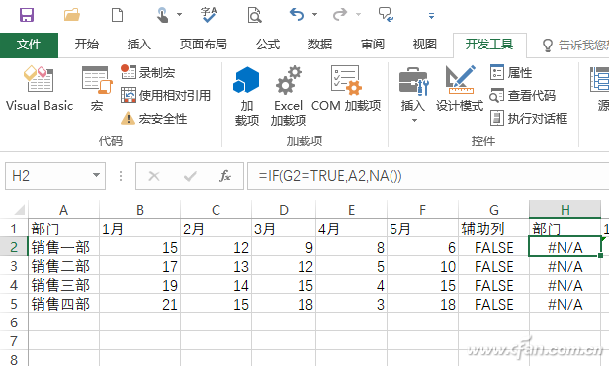Image resolution: width=609 pixels, height=366 pixels.
Task: Click the touch/mouse mode icon
Action: pos(162,15)
